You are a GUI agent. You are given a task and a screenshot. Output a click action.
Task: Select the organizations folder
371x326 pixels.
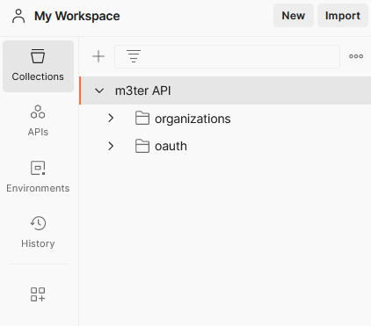[x=193, y=119]
